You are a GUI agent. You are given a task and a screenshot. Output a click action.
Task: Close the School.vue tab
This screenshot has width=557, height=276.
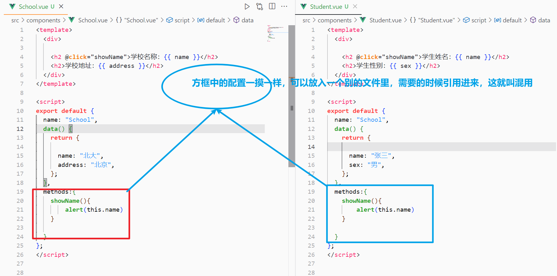click(x=61, y=6)
